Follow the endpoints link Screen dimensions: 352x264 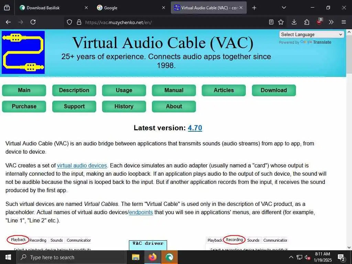[x=141, y=212]
